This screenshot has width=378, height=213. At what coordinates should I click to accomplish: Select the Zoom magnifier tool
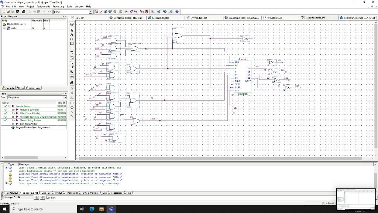coord(72,72)
